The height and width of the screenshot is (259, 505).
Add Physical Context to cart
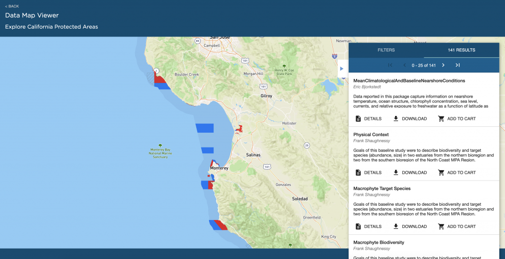[x=457, y=173]
